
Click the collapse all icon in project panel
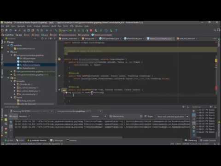[46, 39]
